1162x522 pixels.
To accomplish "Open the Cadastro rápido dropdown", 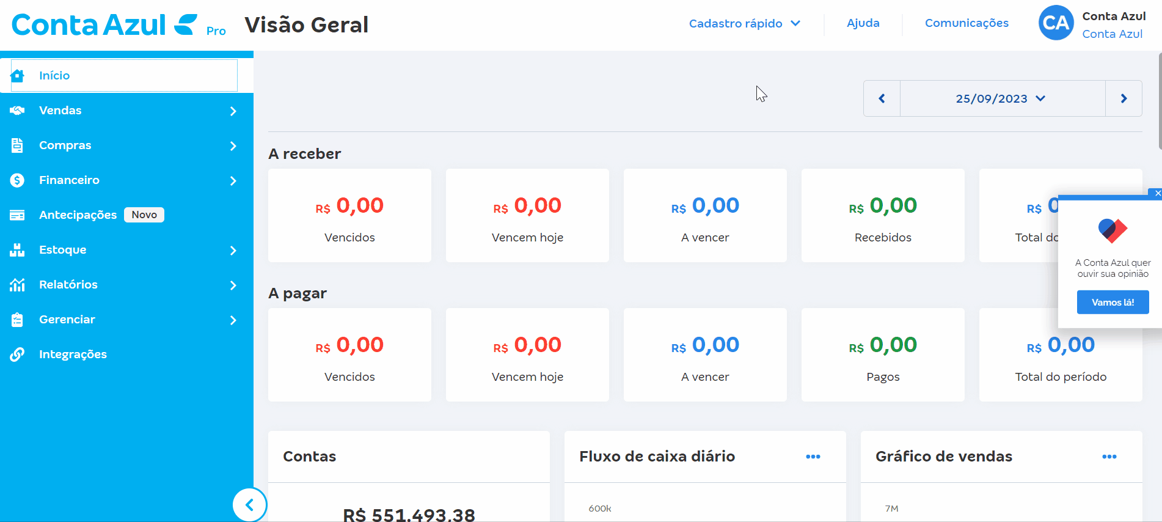I will tap(744, 23).
